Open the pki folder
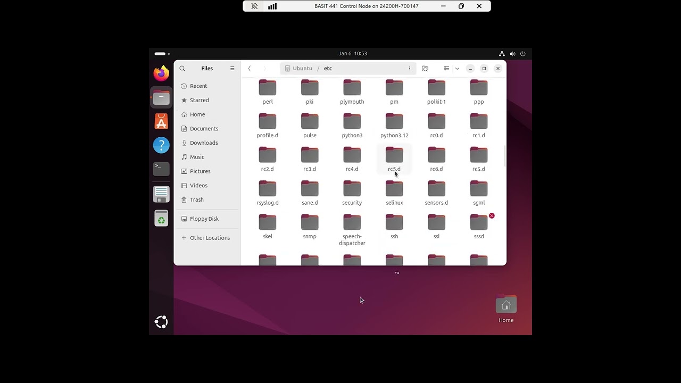This screenshot has height=383, width=681. (310, 92)
